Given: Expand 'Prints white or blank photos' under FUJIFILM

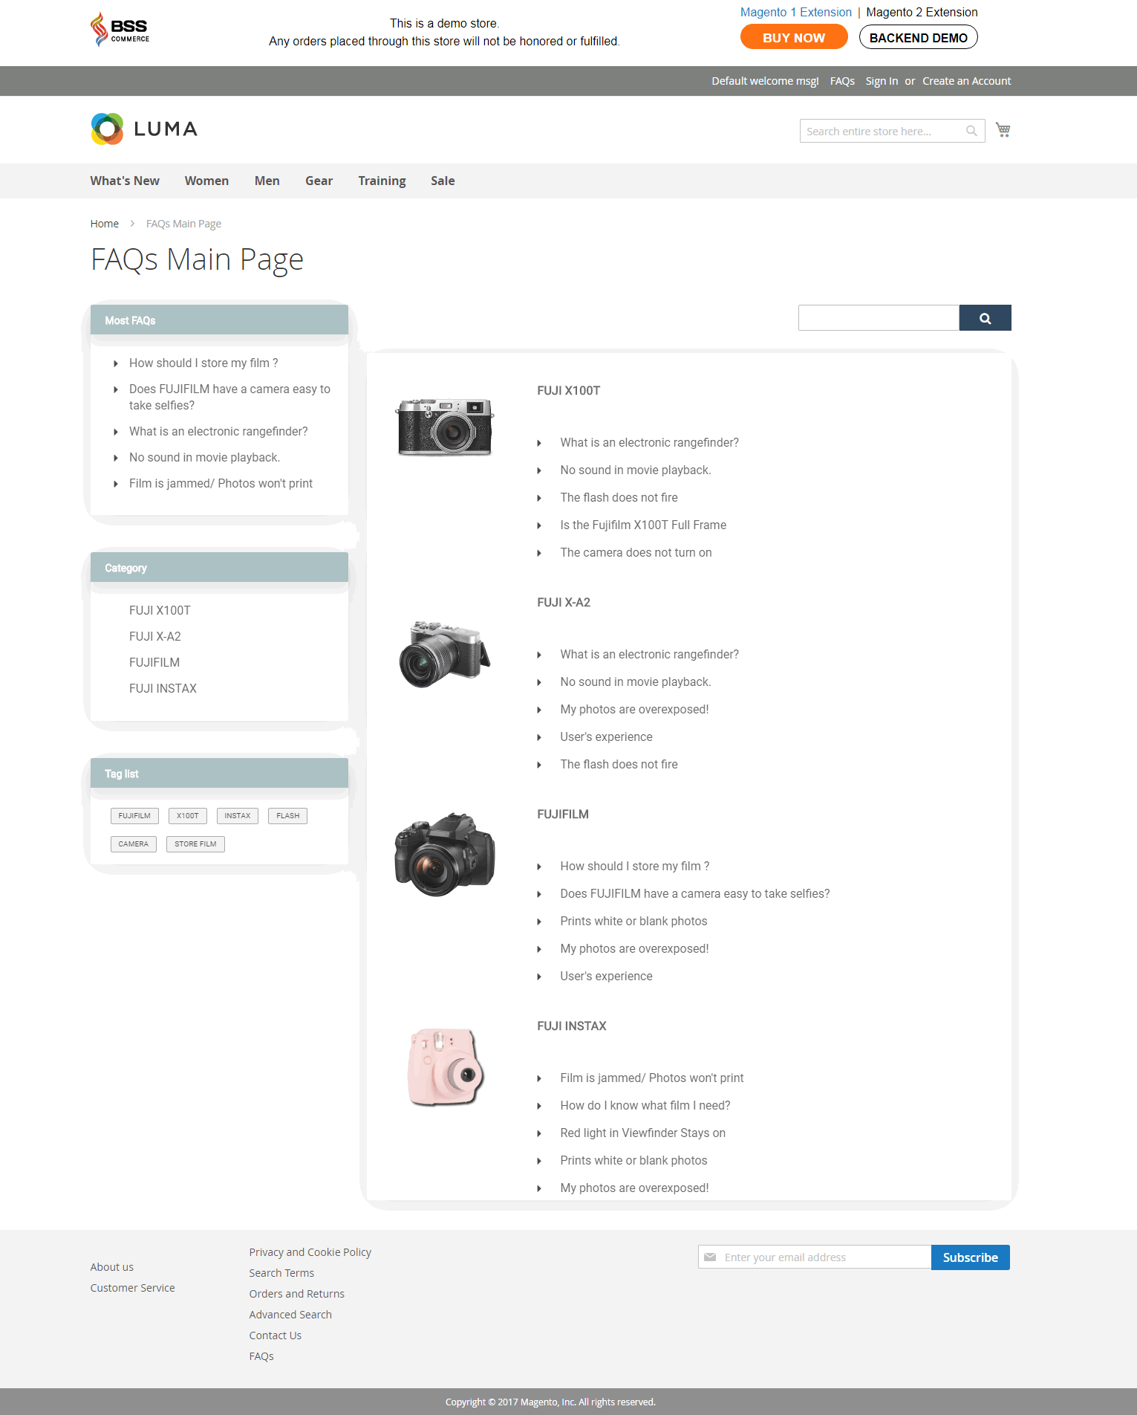Looking at the screenshot, I should [633, 921].
